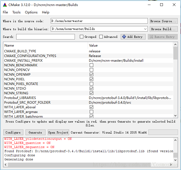Toggle the NCNN_OPENMP checkbox
The width and height of the screenshot is (181, 170).
(x=91, y=74)
